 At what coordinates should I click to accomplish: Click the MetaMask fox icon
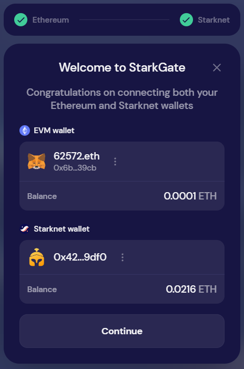pos(36,161)
